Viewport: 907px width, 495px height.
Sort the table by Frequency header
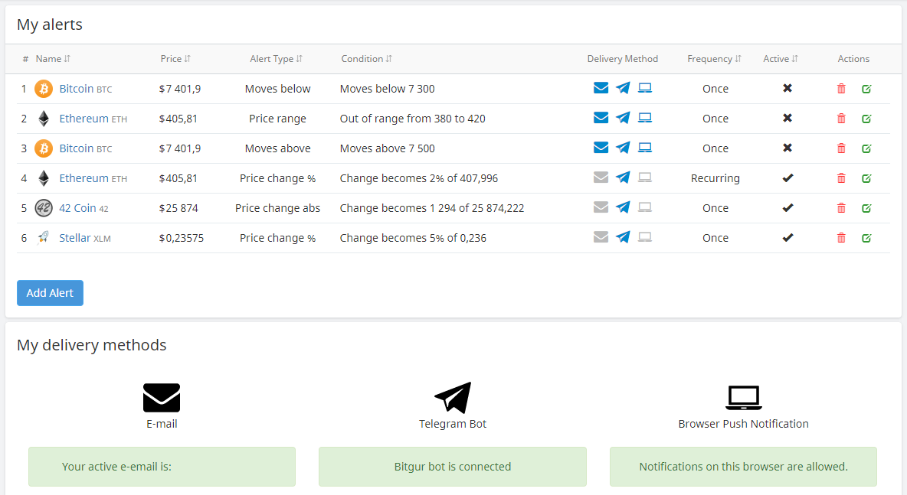click(x=714, y=59)
